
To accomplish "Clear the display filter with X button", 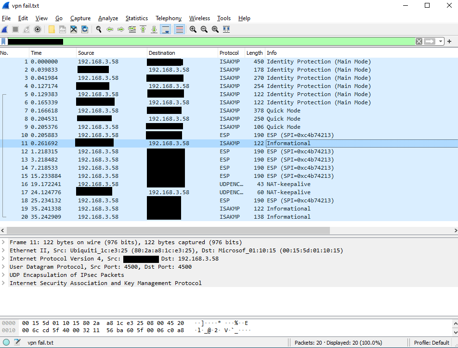I will [419, 41].
